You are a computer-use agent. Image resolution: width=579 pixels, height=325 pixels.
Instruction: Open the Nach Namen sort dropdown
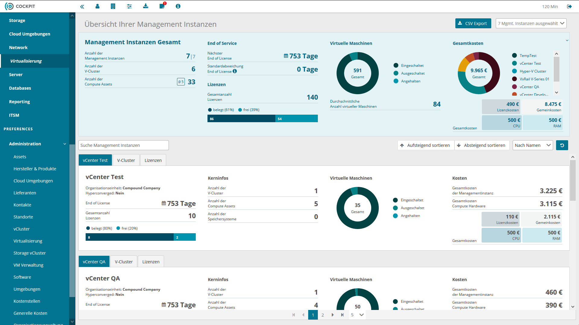point(533,145)
